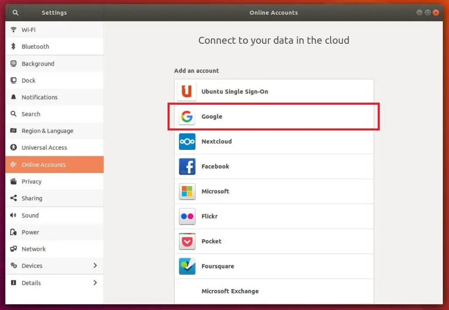Image resolution: width=449 pixels, height=310 pixels.
Task: Click the Details info icon
Action: pyautogui.click(x=14, y=282)
